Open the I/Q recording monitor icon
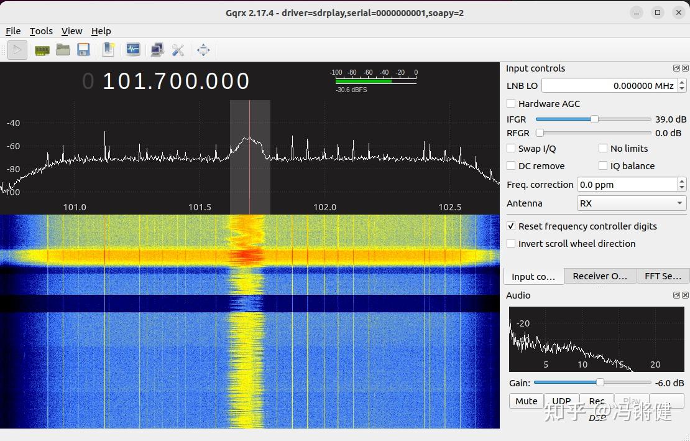Screen dimensions: 690x441 click(133, 50)
